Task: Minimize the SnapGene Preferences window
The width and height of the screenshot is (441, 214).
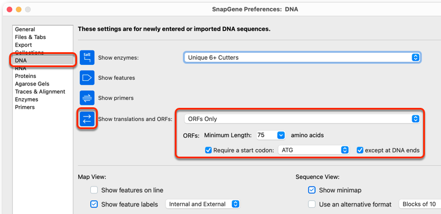Action: 18,10
